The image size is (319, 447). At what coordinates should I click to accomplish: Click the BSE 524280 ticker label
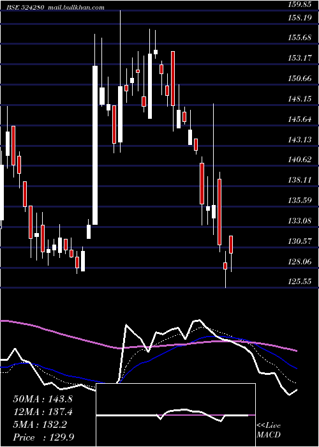tap(26, 8)
